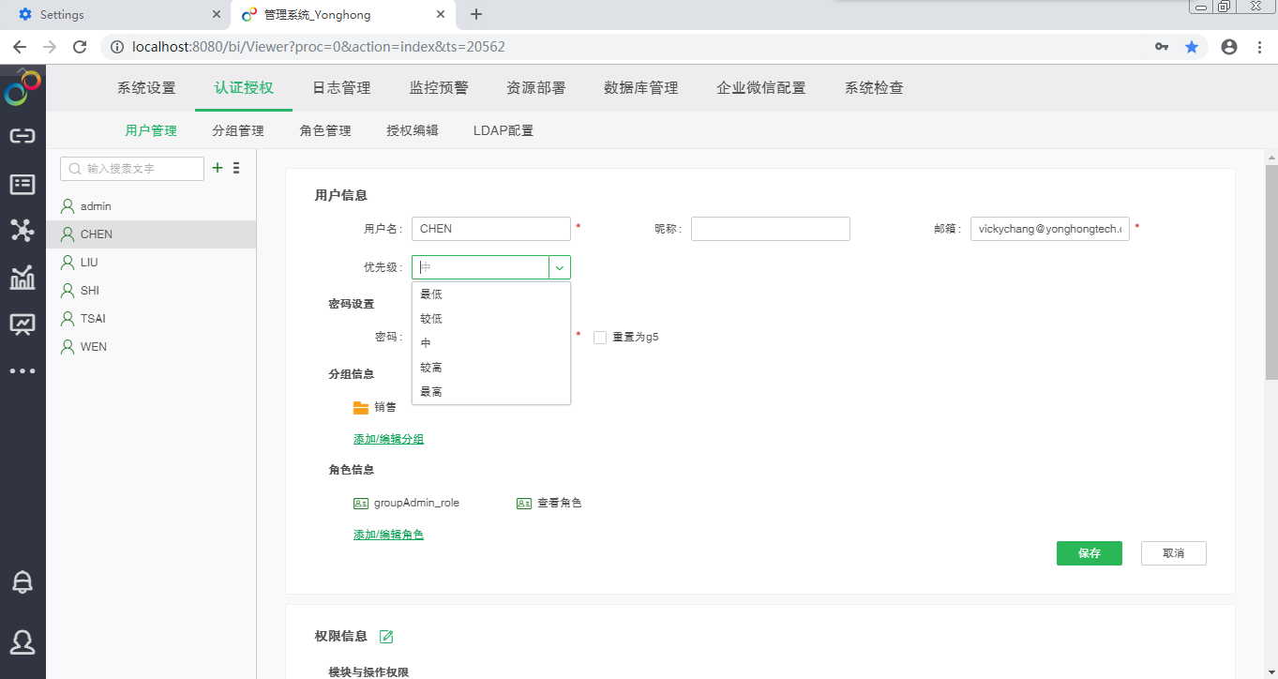The width and height of the screenshot is (1278, 679).
Task: Open the 日志管理 top menu
Action: coord(341,88)
